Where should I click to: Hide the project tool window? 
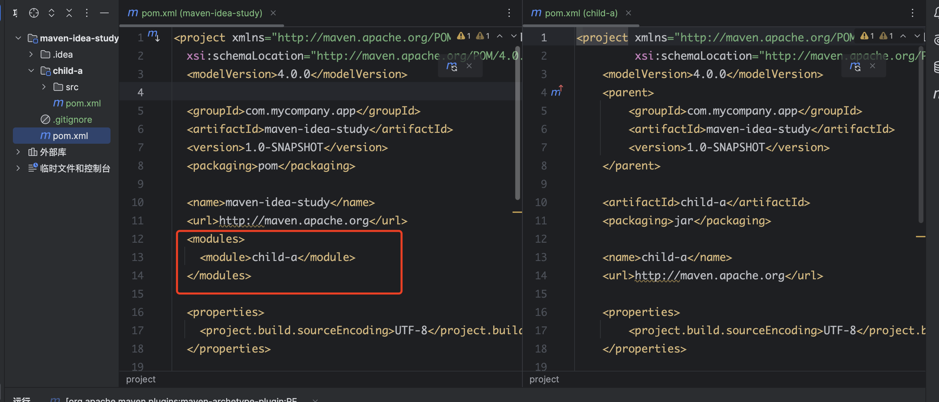(x=104, y=13)
